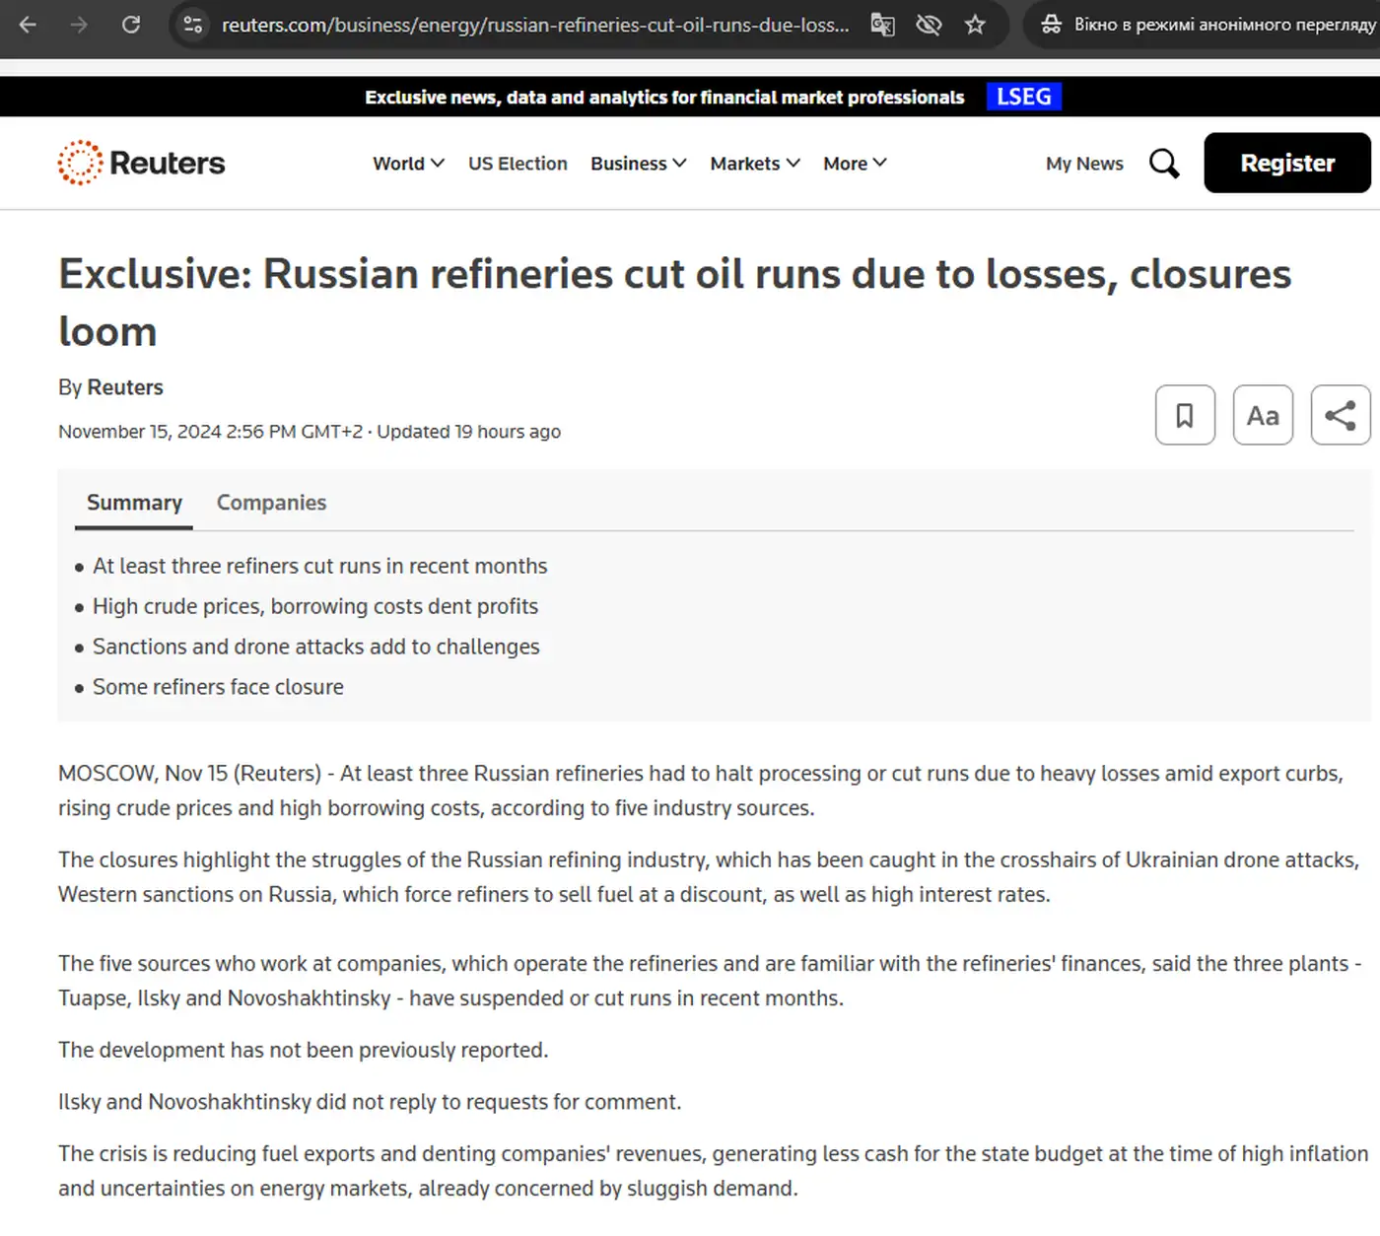The width and height of the screenshot is (1380, 1236).
Task: Expand the Markets dropdown menu
Action: pos(754,164)
